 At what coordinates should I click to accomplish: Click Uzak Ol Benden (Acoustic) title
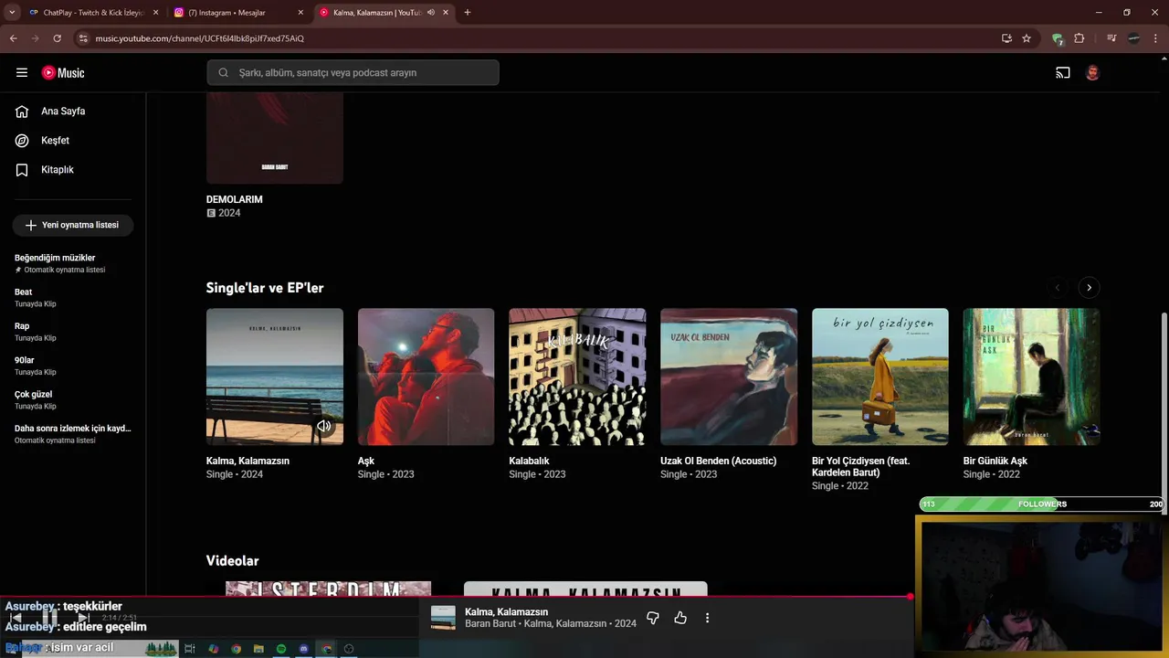718,462
